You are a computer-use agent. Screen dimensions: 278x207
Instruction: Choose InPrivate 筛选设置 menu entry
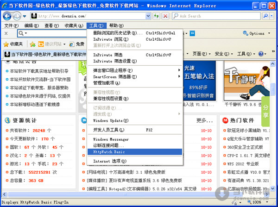[135, 61]
